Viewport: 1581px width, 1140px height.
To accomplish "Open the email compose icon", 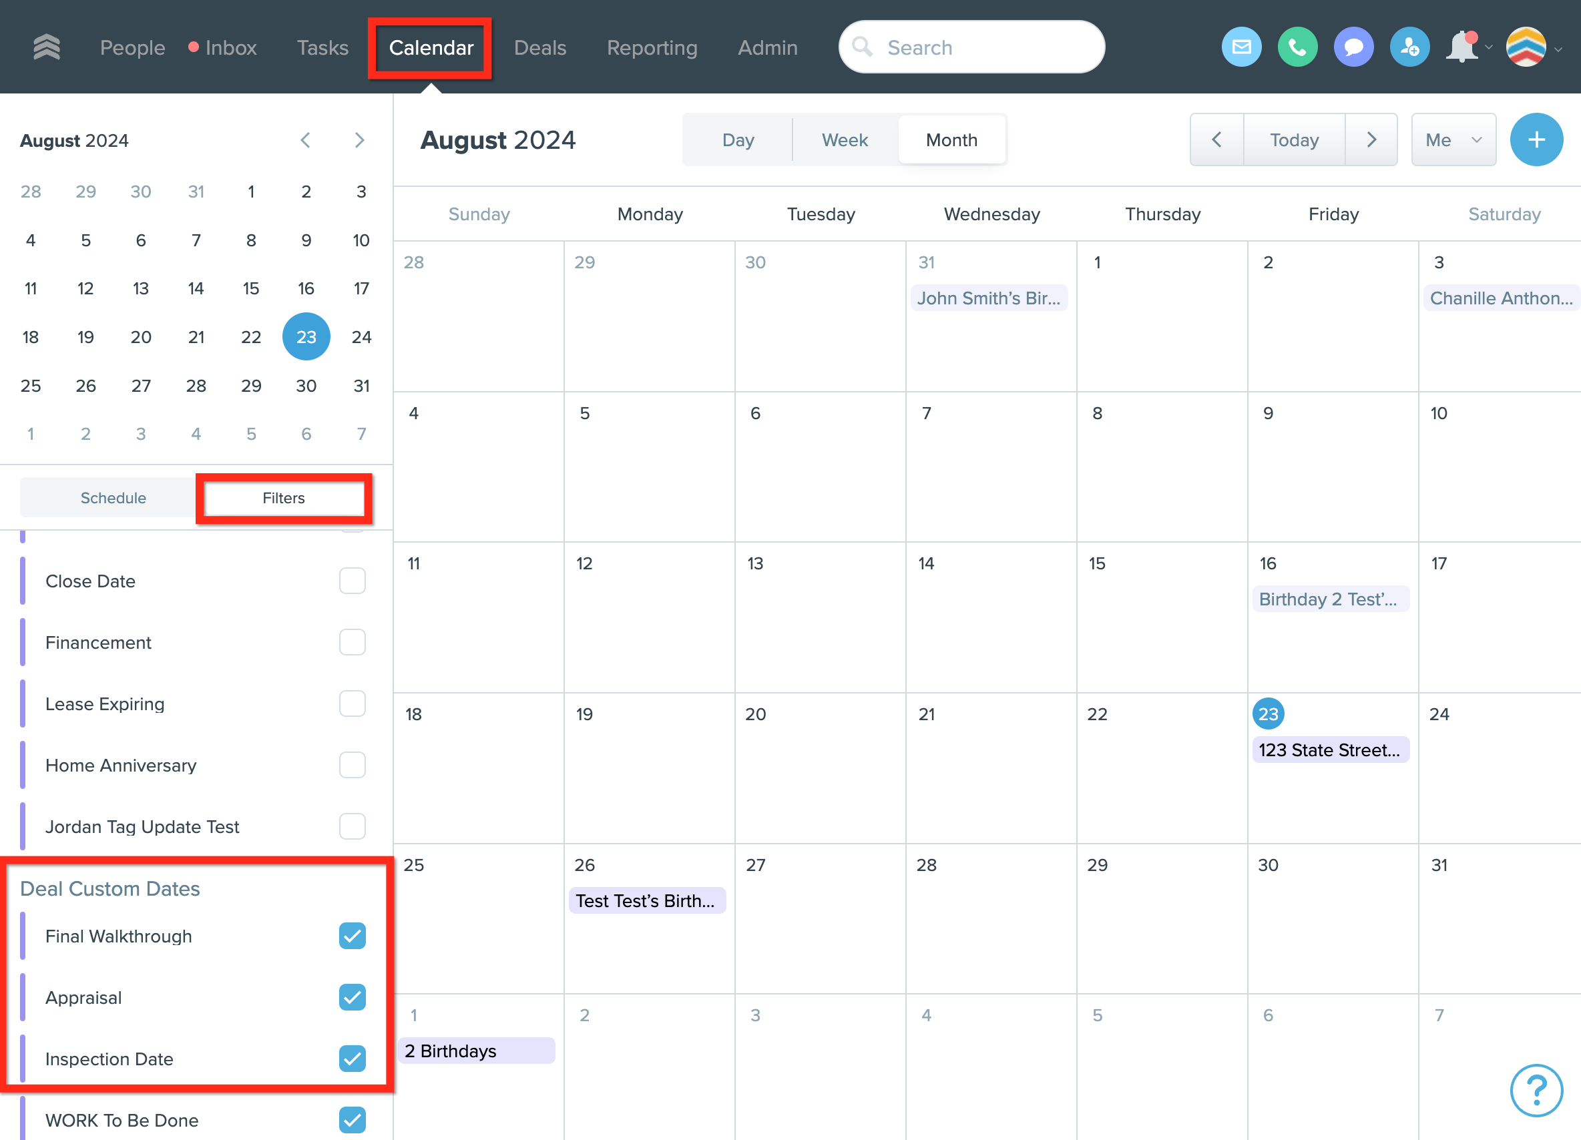I will (1242, 47).
